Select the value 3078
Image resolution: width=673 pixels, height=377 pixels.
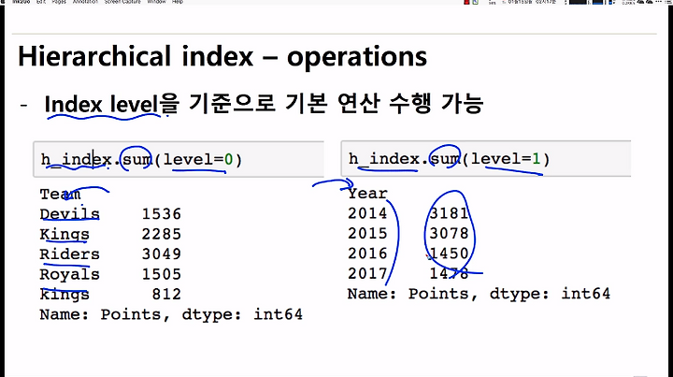coord(449,233)
